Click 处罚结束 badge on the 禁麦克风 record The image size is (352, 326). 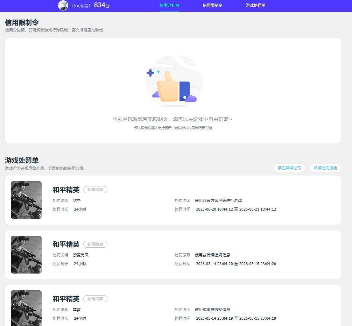[95, 244]
